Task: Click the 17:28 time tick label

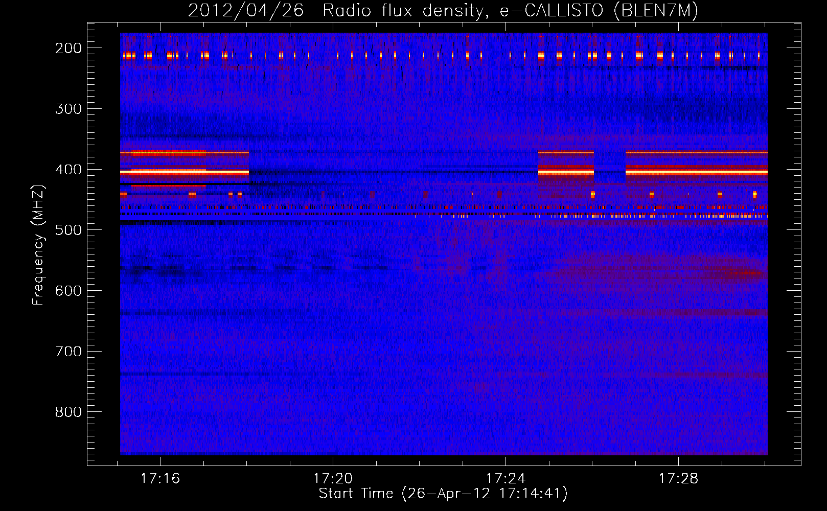Action: pos(678,479)
